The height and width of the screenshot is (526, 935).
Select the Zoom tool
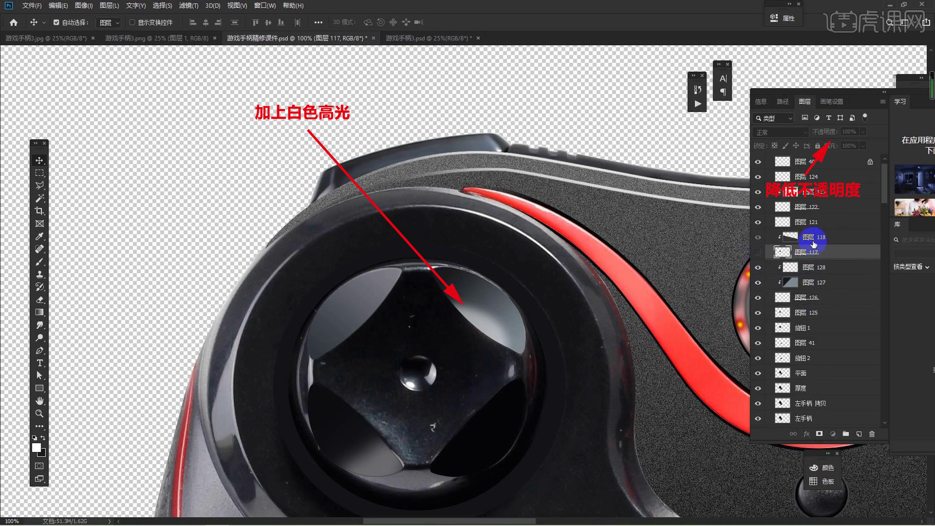(39, 413)
